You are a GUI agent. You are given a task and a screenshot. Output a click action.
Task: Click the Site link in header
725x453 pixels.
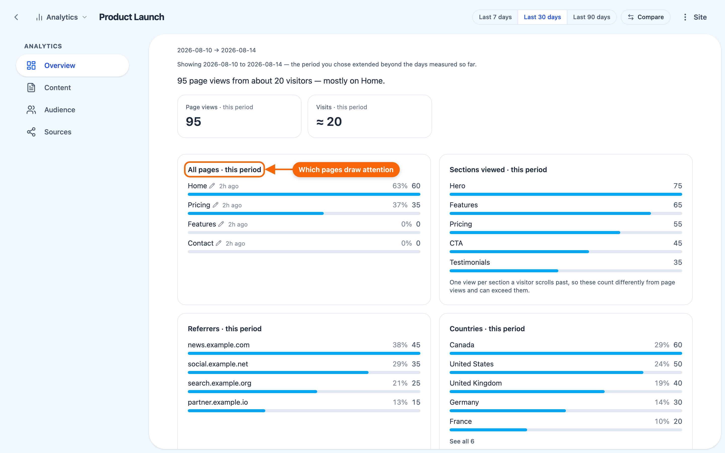700,17
